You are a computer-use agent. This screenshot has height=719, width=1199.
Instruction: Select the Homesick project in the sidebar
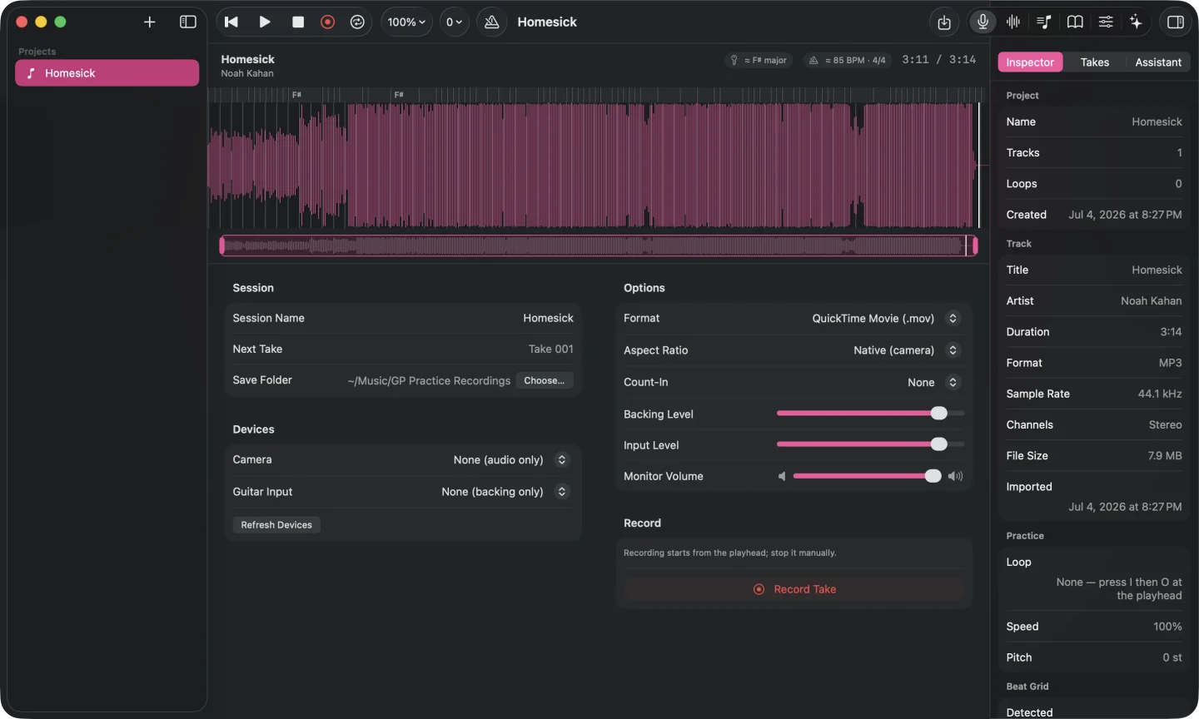[x=107, y=73]
